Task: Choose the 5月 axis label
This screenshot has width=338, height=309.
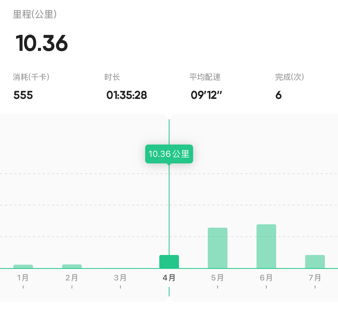Action: 217,278
